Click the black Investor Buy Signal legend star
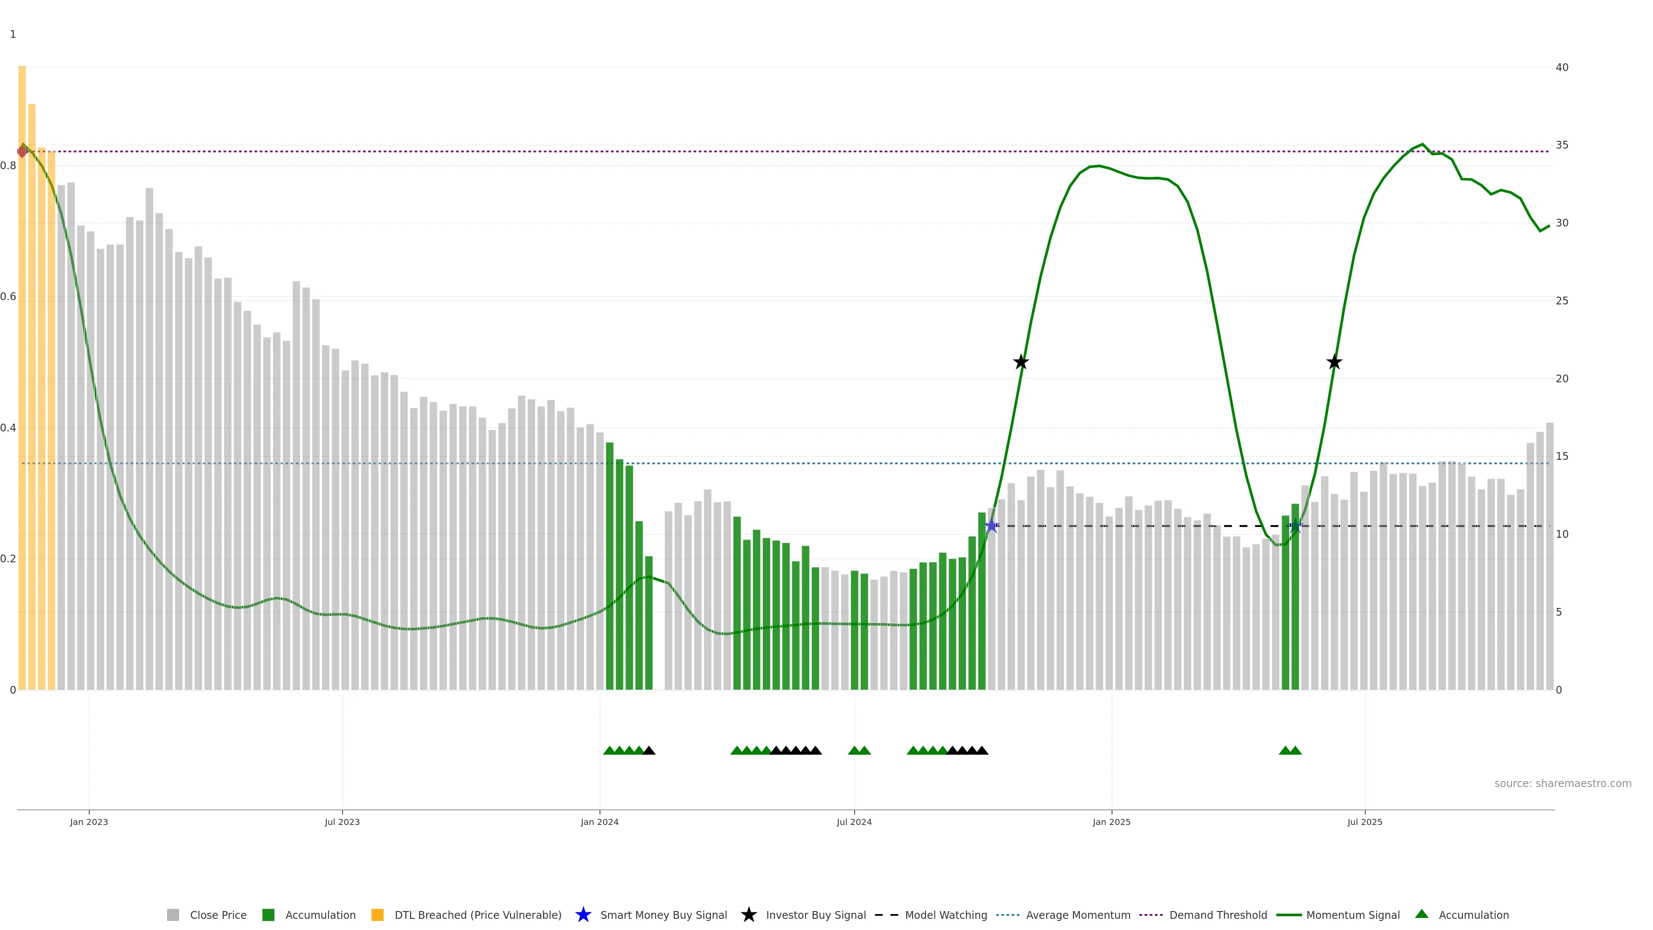The image size is (1653, 930). tap(748, 914)
